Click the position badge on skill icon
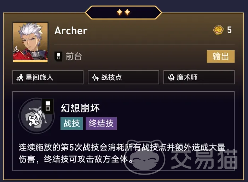 pyautogui.click(x=48, y=106)
